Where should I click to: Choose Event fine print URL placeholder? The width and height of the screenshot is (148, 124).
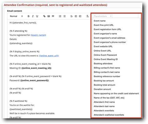[104, 25]
